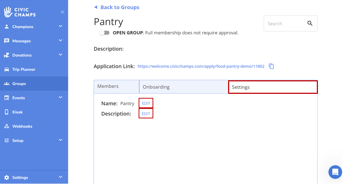Switch to the Members tab
348x184 pixels.
coord(116,87)
